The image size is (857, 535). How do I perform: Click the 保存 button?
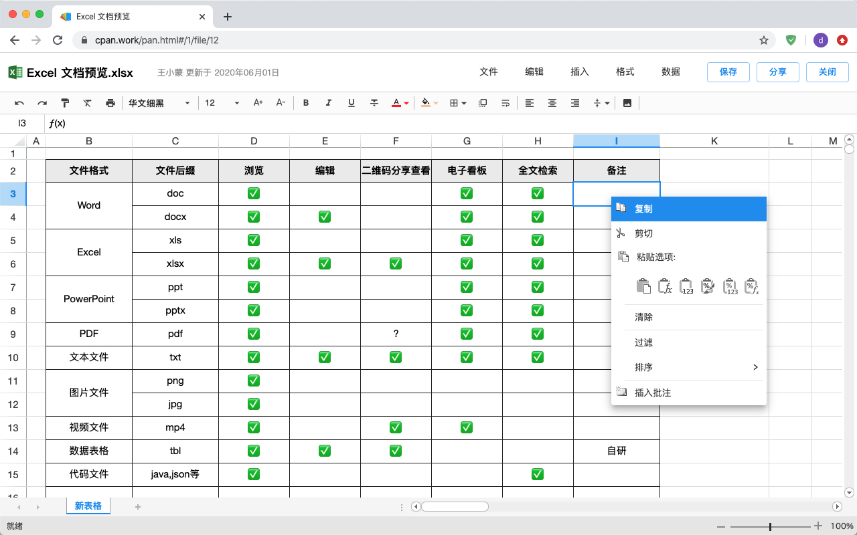(728, 72)
